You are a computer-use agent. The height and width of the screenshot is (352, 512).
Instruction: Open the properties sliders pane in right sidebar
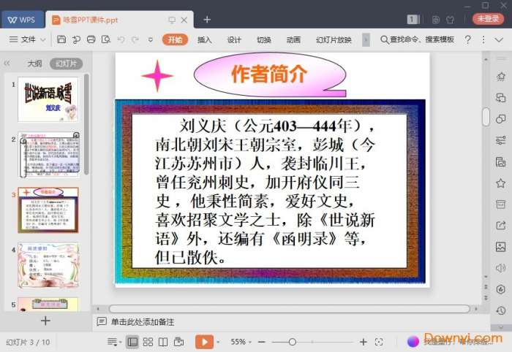[500, 140]
